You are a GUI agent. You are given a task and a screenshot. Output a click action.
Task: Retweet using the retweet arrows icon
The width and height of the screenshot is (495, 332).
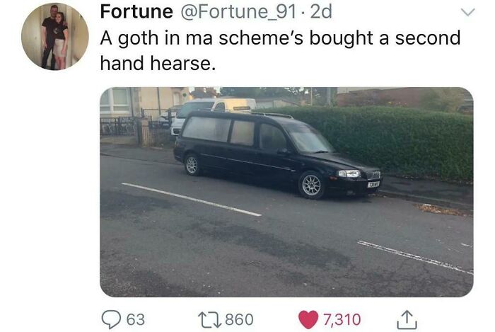[x=209, y=319]
